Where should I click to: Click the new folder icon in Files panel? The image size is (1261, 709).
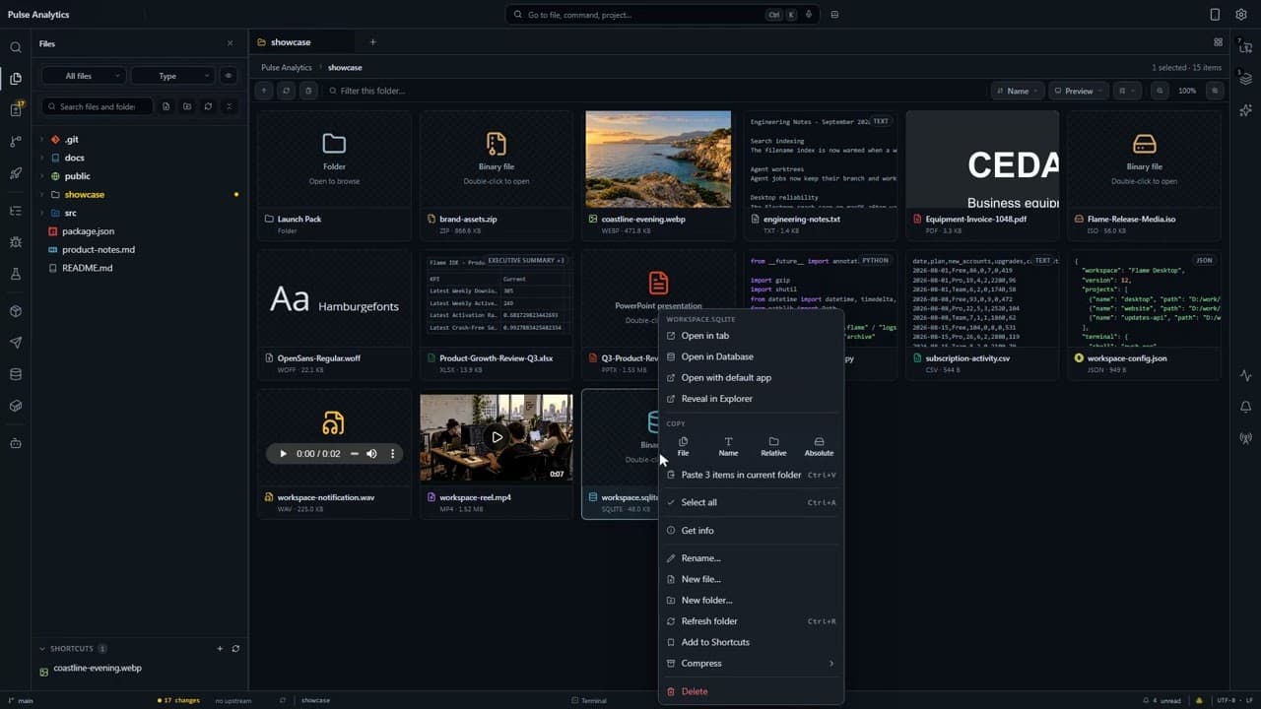pyautogui.click(x=187, y=106)
